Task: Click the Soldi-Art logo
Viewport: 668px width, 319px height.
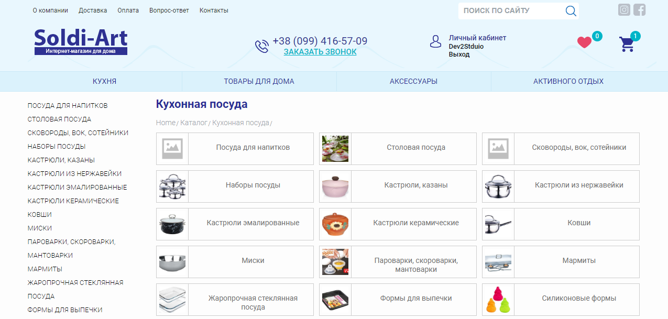Action: [81, 42]
